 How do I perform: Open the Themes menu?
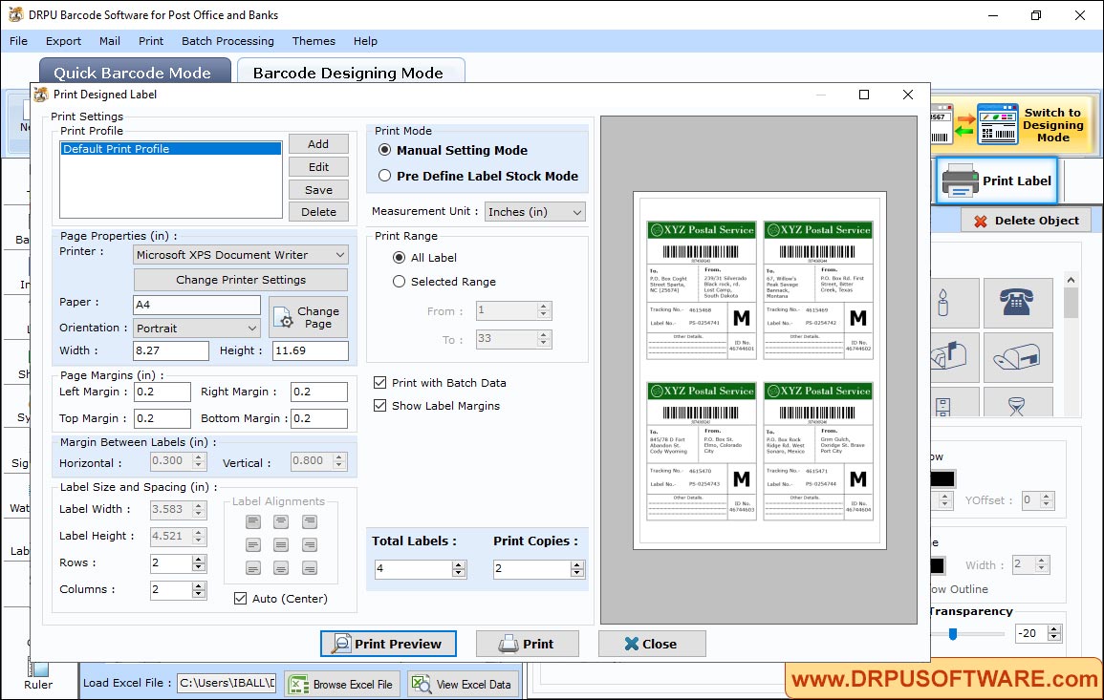(314, 41)
